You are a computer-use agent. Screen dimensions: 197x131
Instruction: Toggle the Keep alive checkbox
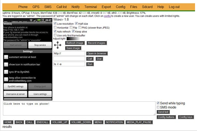point(73,31)
